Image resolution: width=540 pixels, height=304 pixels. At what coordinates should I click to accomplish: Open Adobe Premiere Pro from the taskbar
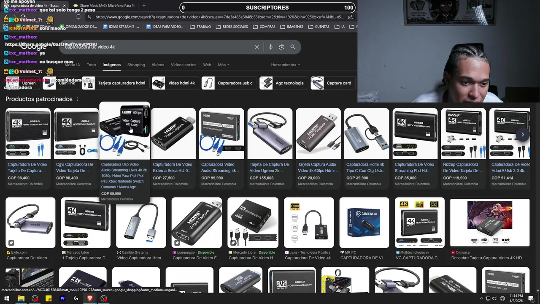[62, 299]
